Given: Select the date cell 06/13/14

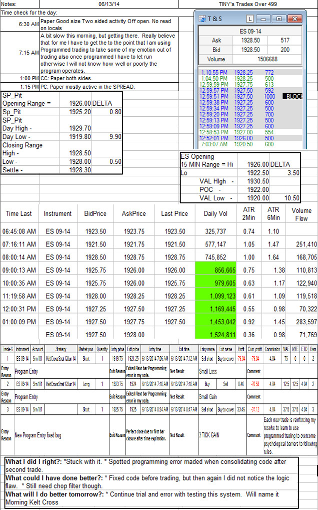Looking at the screenshot, I should point(109,4).
